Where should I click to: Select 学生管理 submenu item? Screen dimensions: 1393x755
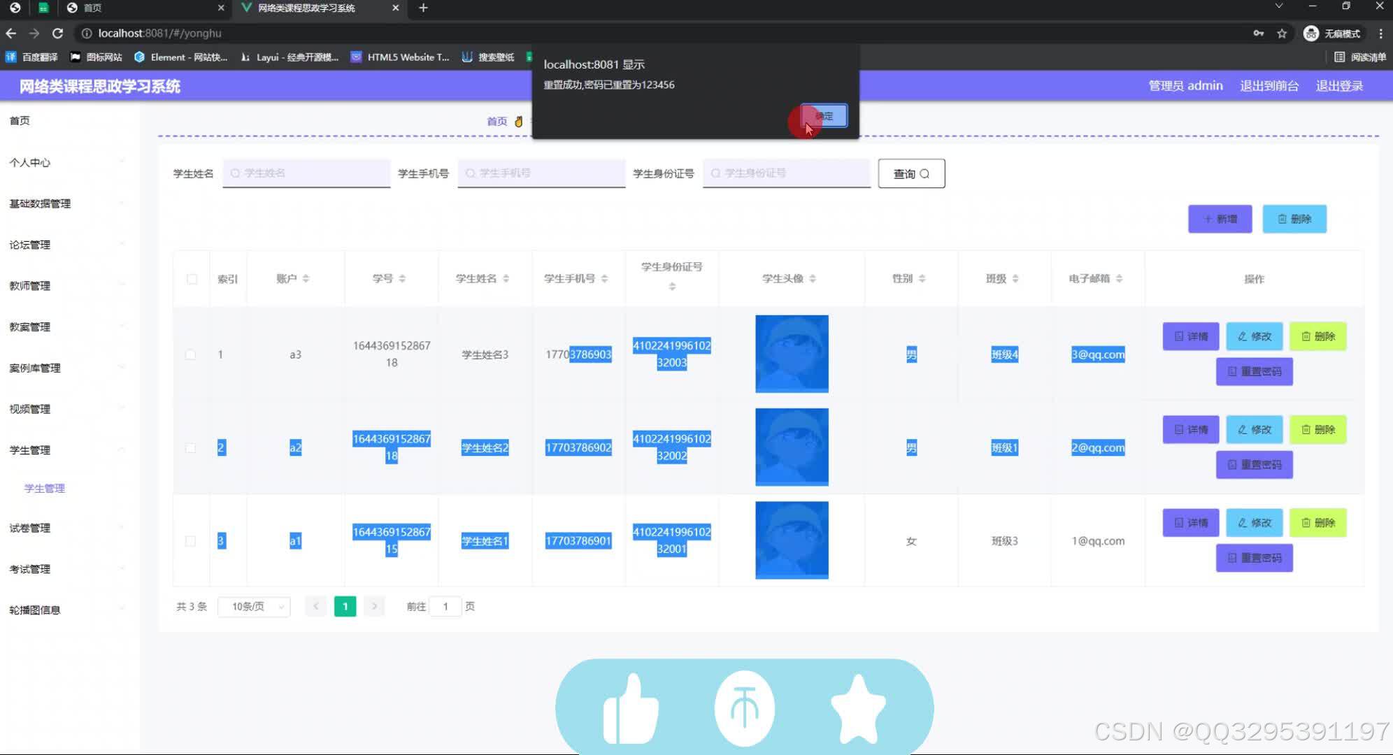pyautogui.click(x=45, y=488)
